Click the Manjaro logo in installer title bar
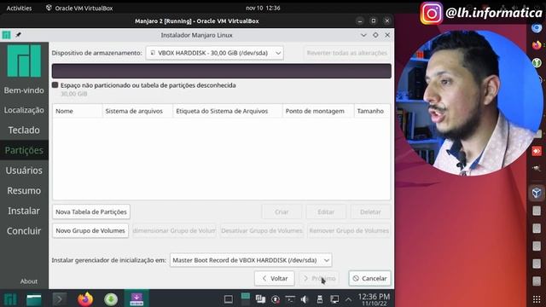The image size is (546, 307). pyautogui.click(x=6, y=35)
